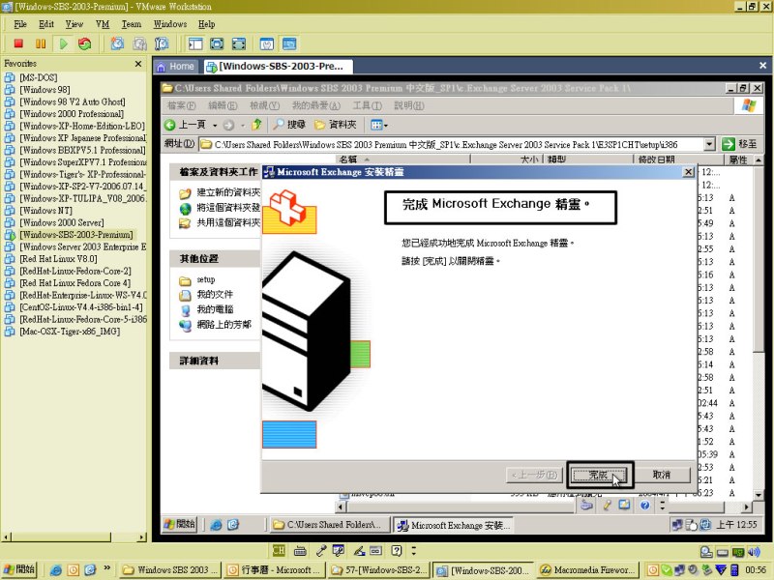Open the VMware Team menu
Image resolution: width=774 pixels, height=580 pixels.
point(132,24)
